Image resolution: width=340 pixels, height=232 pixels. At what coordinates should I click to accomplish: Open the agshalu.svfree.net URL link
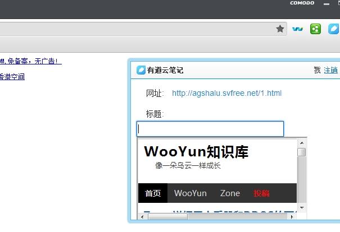[226, 93]
